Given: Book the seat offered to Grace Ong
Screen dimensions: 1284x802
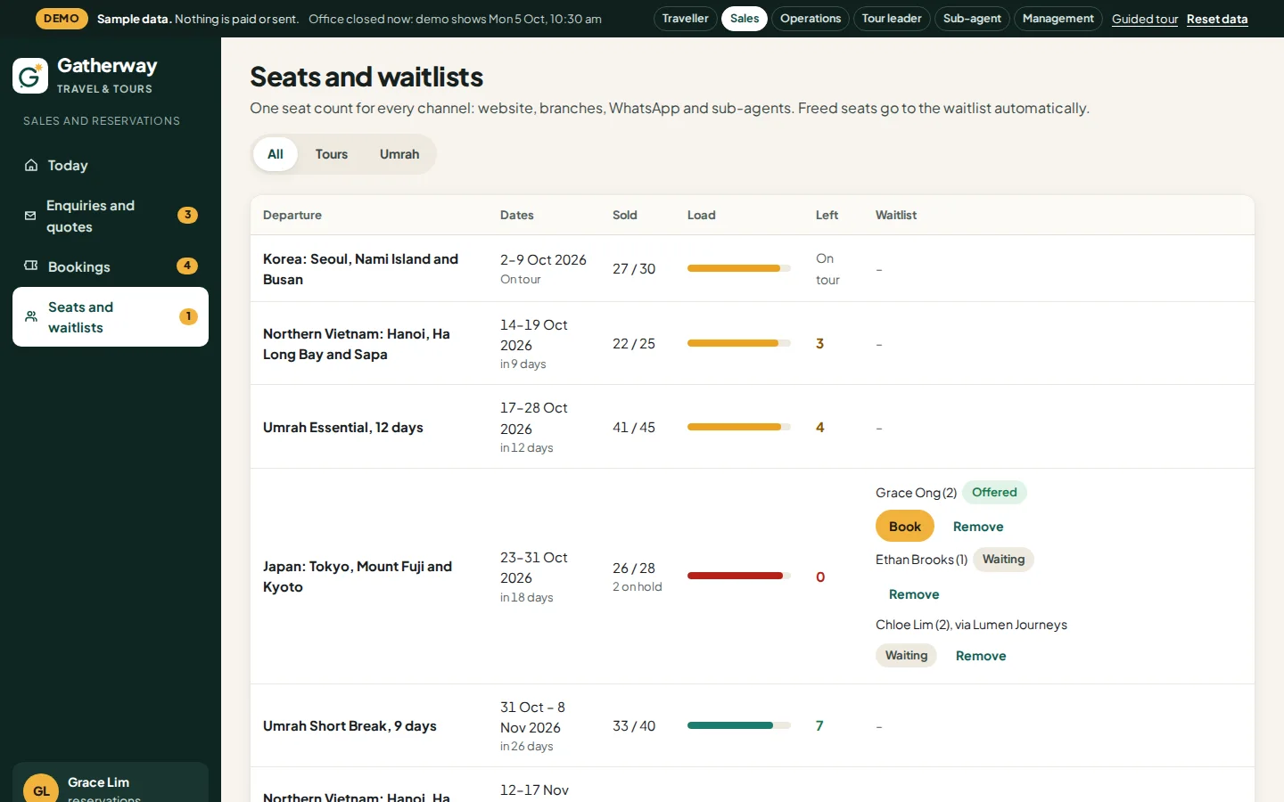Looking at the screenshot, I should [905, 527].
